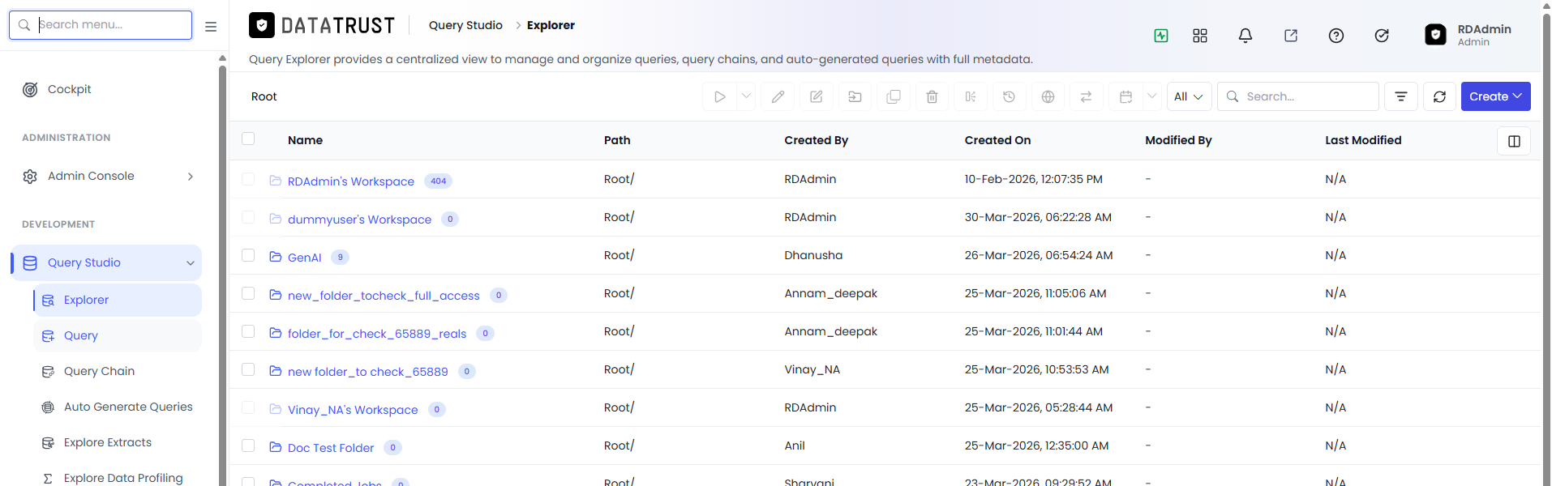Click the Name column header
This screenshot has width=1552, height=486.
(305, 140)
